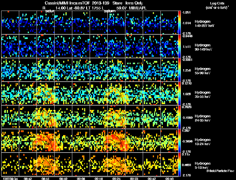Click the color bar of the 90-149 keV row
Image resolution: width=236 pixels, height=180 pixels.
pos(179,46)
